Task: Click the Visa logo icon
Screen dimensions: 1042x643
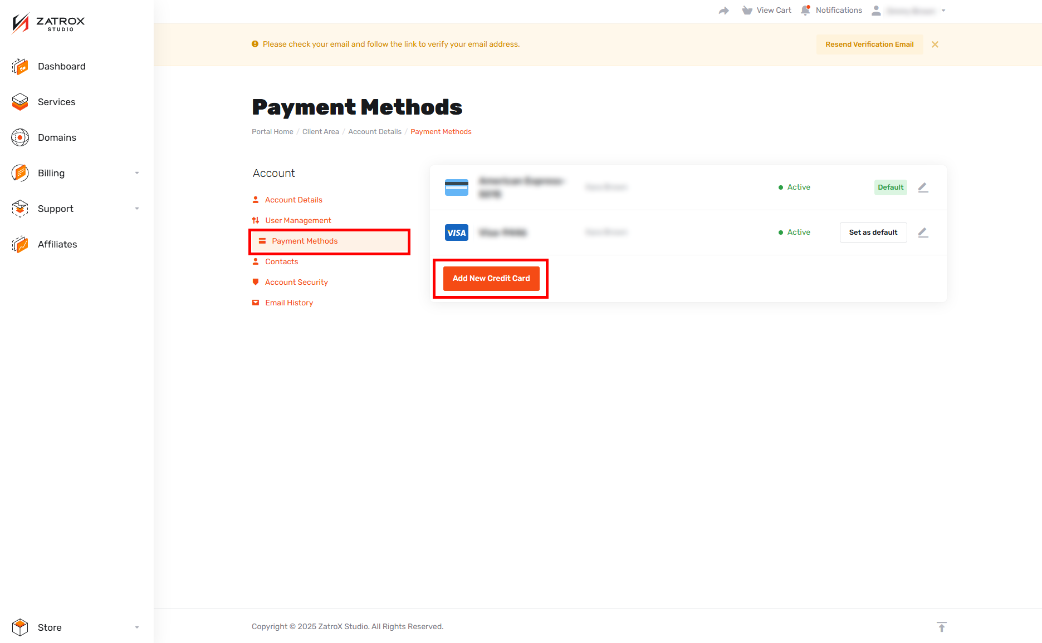Action: tap(457, 233)
